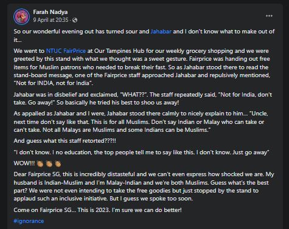289x229 pixels.
Task: Click the globe public audience icon
Action: click(75, 20)
